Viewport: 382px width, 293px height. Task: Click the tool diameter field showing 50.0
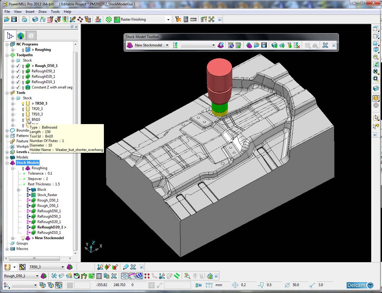pos(299,285)
